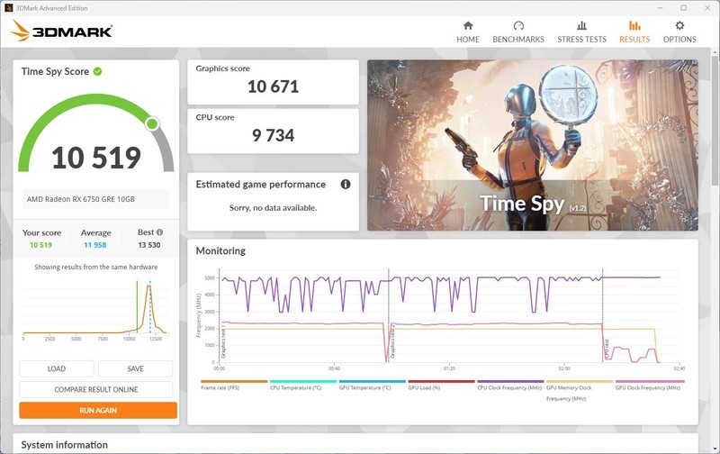Click 'Sorry, no data available.' text
720x454 pixels.
[274, 208]
